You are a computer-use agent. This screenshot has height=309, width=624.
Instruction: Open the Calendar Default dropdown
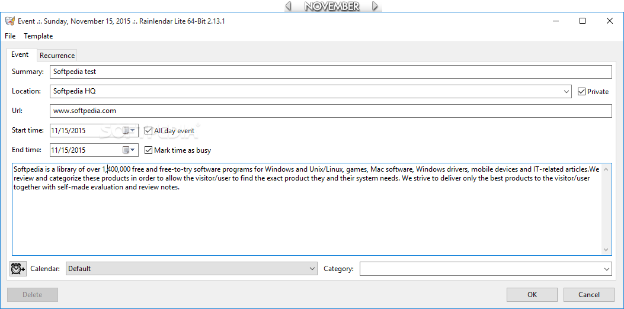tap(191, 269)
